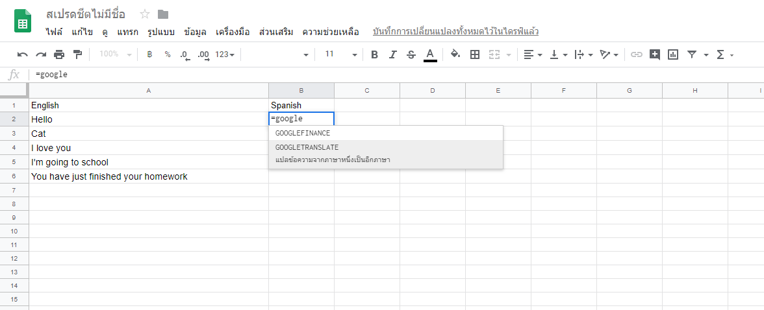This screenshot has height=310, width=764.
Task: Select cell containing I love you
Action: click(x=149, y=148)
